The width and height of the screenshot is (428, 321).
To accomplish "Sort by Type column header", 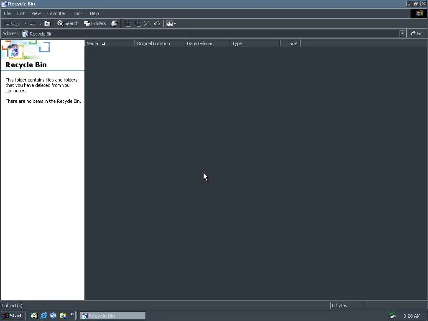I will 255,43.
